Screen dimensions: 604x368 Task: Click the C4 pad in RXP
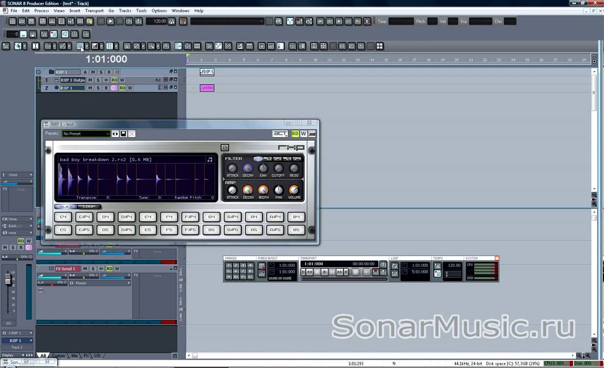(63, 217)
